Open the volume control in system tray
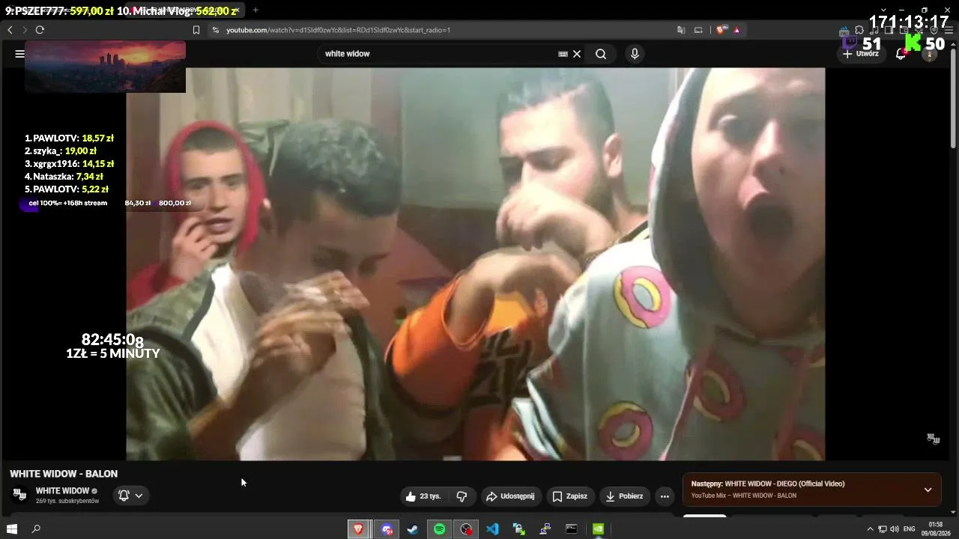The height and width of the screenshot is (539, 959). [x=894, y=529]
